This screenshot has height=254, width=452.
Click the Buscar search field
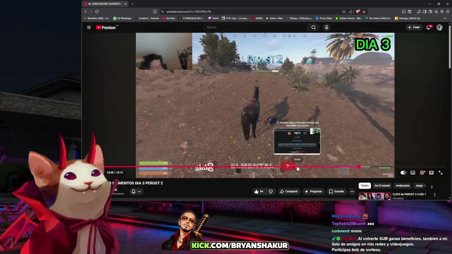[256, 27]
